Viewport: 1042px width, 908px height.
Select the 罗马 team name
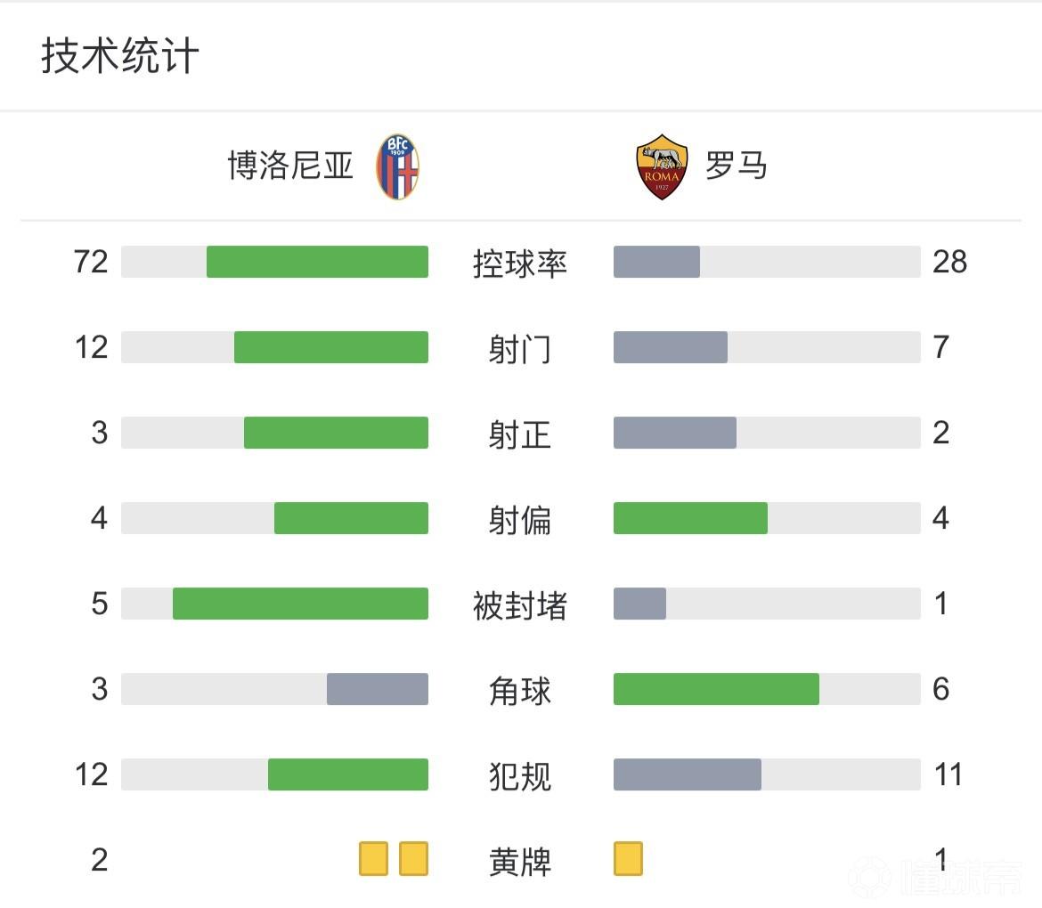pyautogui.click(x=737, y=166)
